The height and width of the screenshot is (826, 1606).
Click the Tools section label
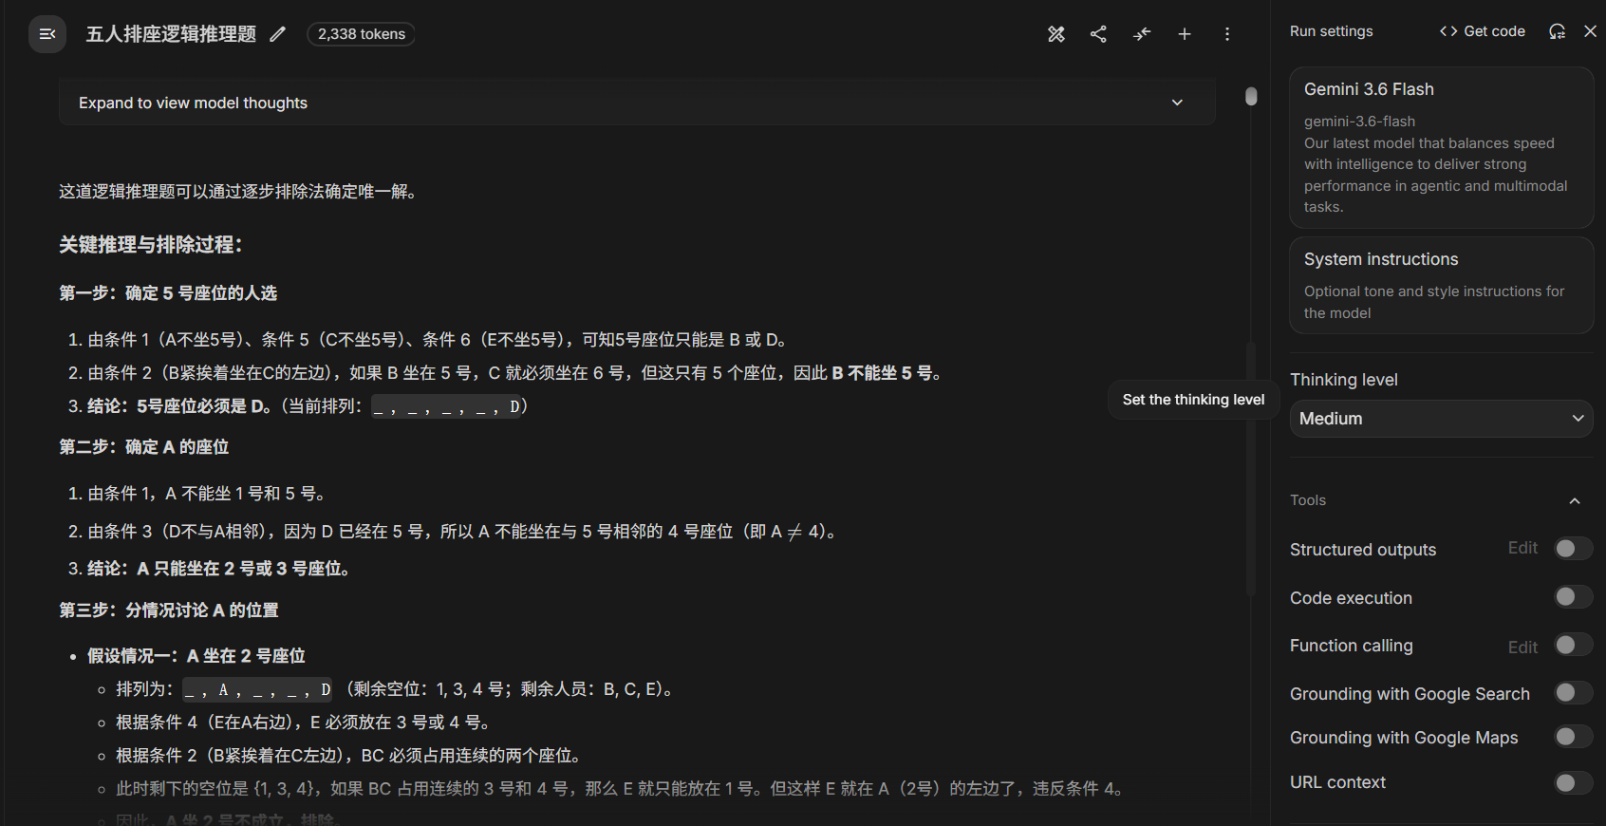coord(1307,500)
